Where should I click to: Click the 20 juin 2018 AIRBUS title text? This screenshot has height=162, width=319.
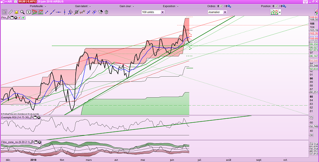pos(51,2)
